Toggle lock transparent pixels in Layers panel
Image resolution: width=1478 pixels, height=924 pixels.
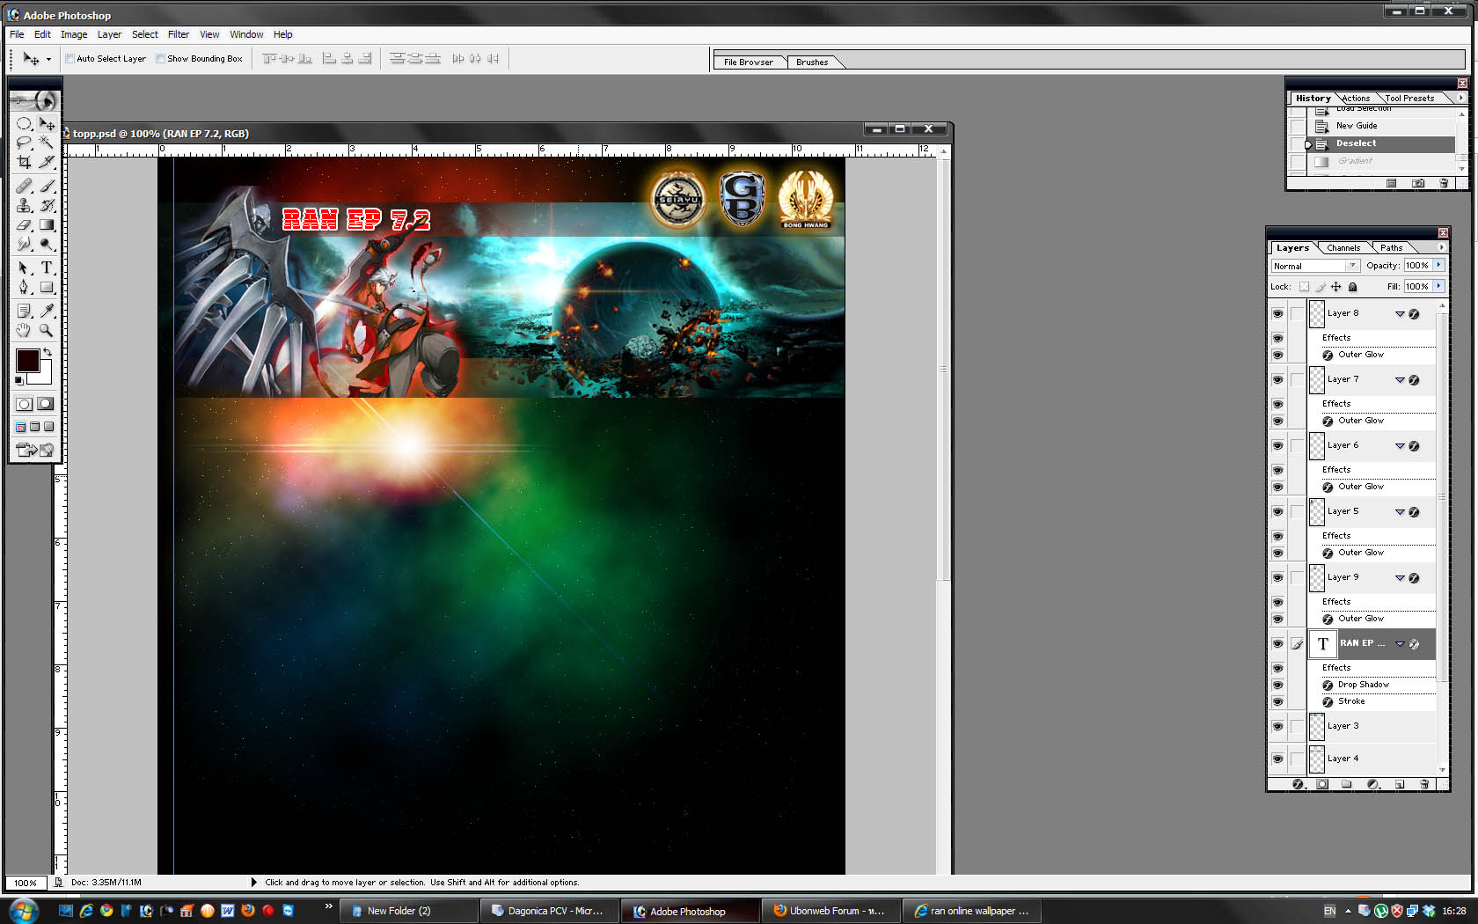pyautogui.click(x=1304, y=287)
